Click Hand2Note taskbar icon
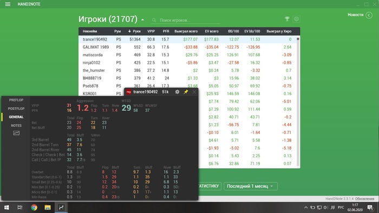Image resolution: width=379 pixels, height=213 pixels. [61, 208]
